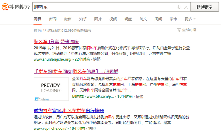Click the www.shunfengche.org URL
221x136 pixels.
(53, 59)
